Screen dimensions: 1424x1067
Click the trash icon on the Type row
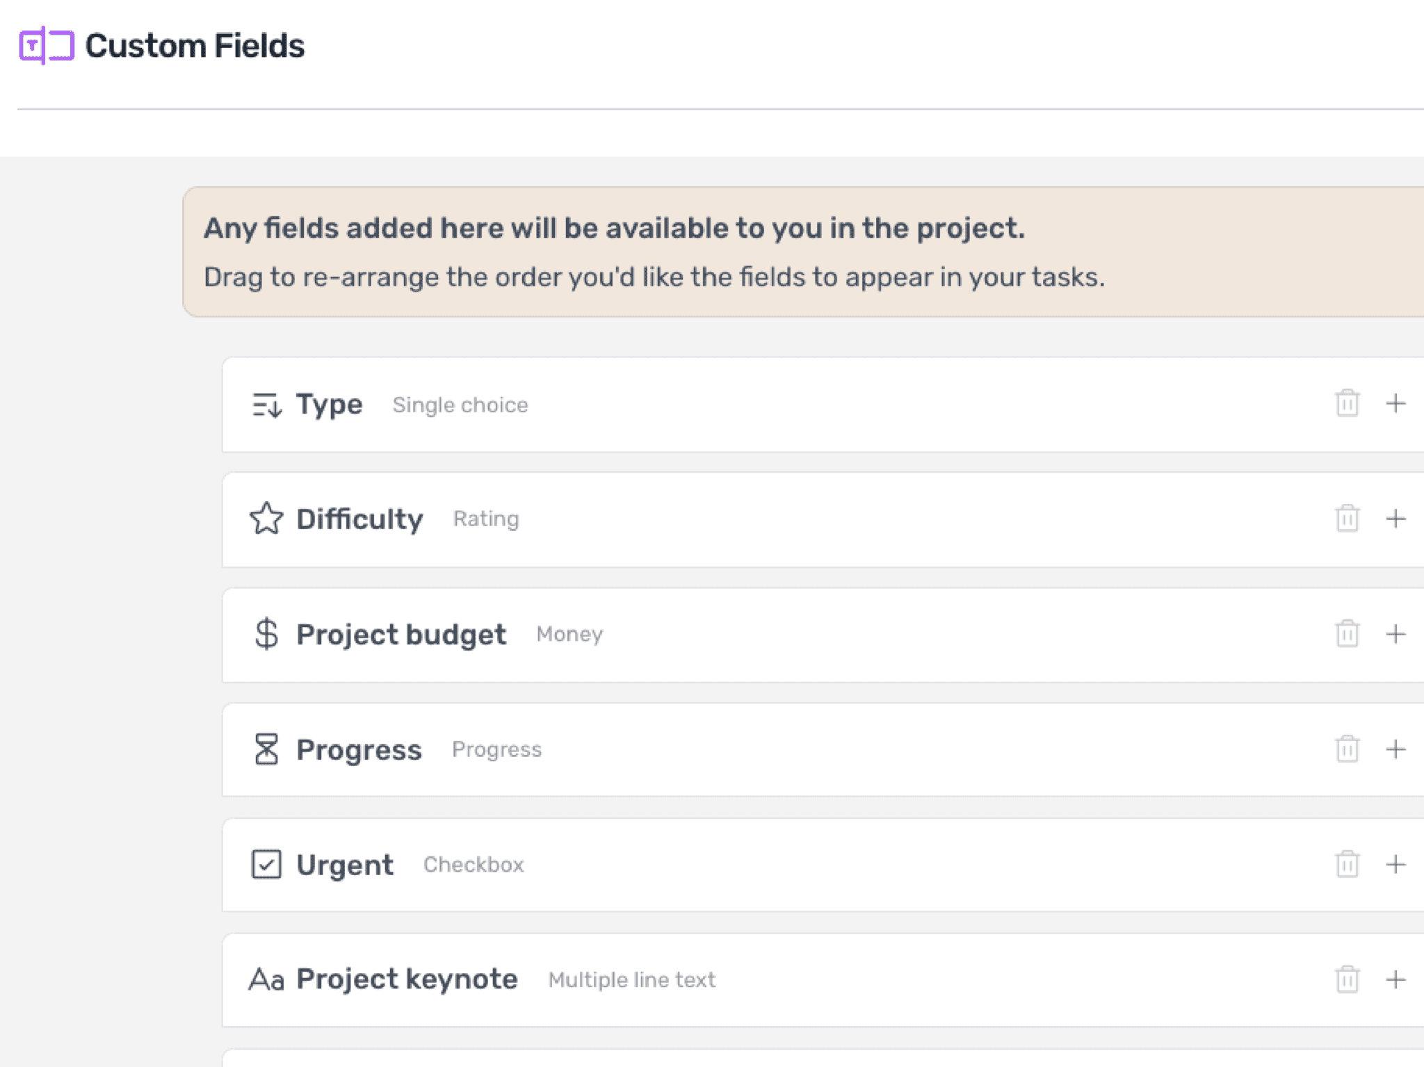tap(1348, 405)
